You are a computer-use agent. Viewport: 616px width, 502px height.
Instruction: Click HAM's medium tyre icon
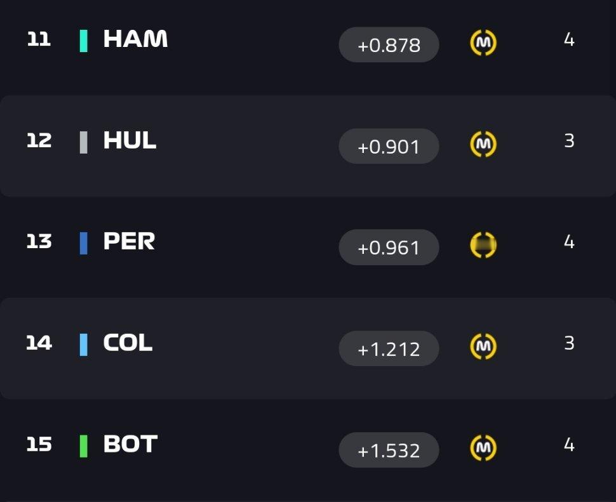(483, 43)
